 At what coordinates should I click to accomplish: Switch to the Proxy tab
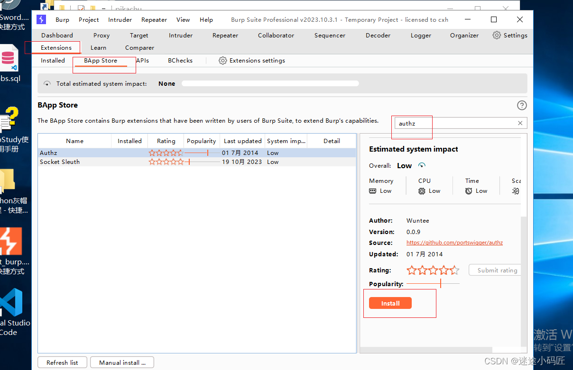[x=102, y=35]
